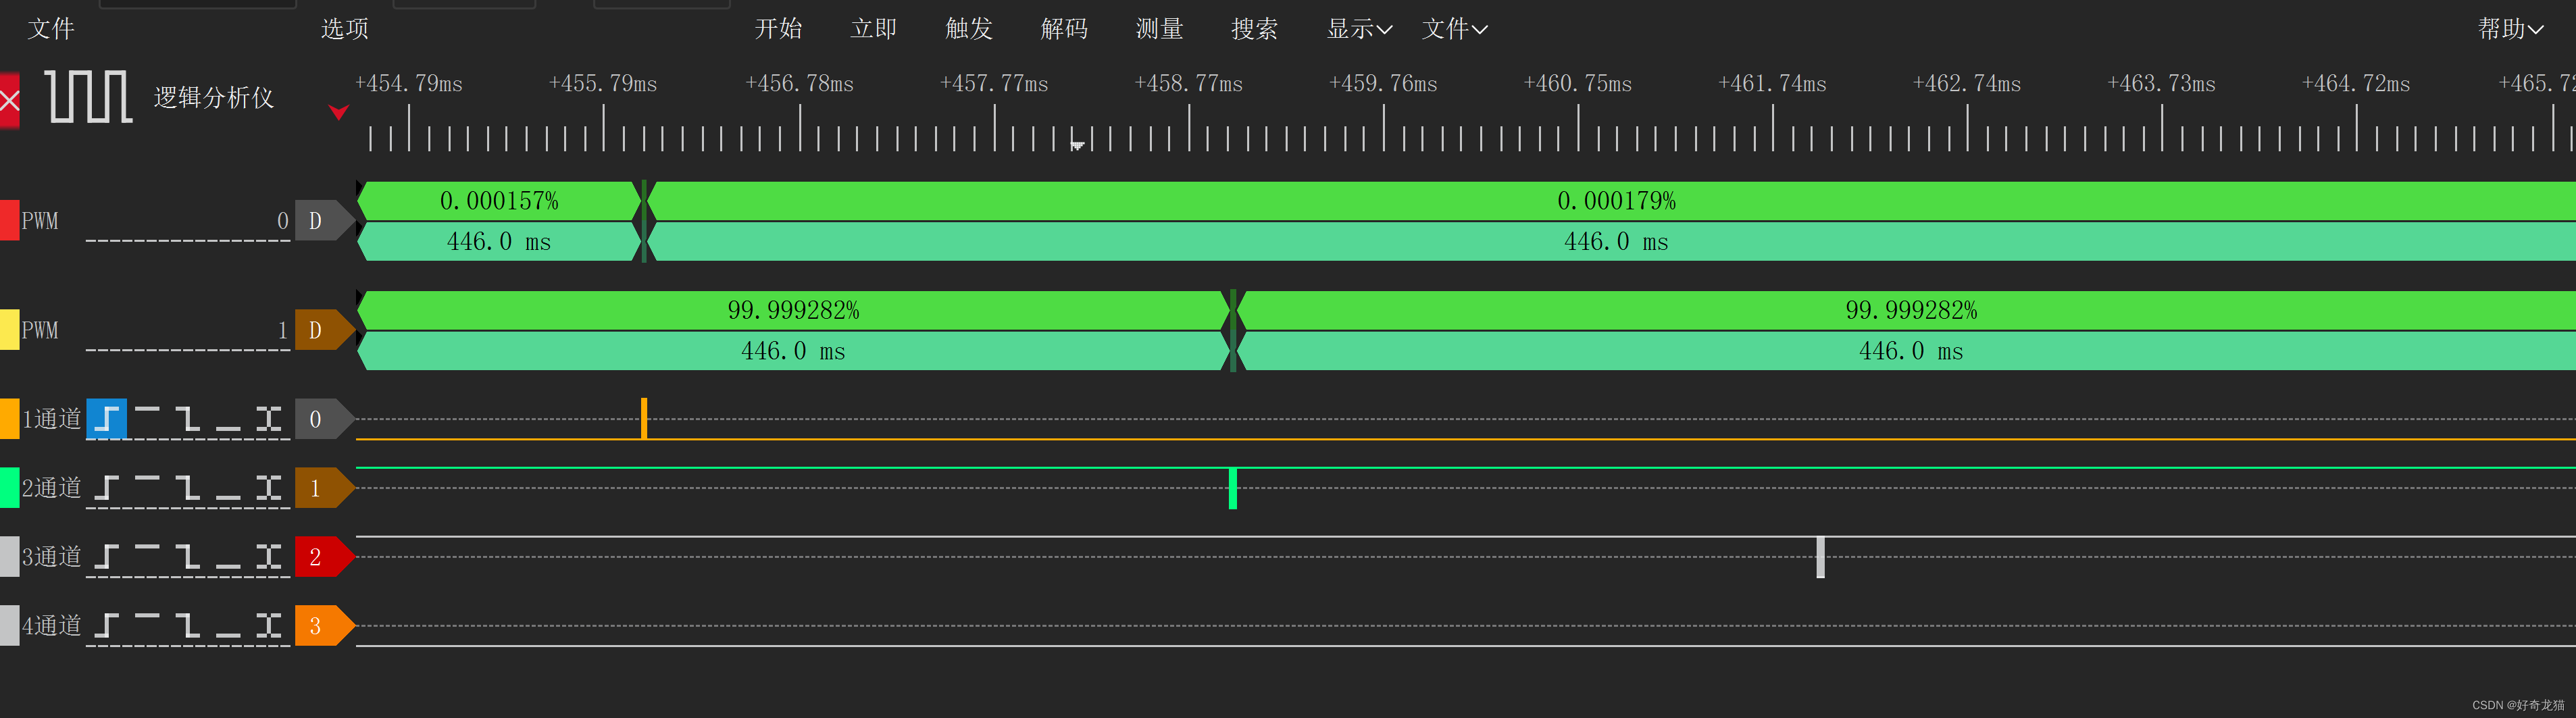Click the green color swatch for 2通道
Image resolution: width=2576 pixels, height=718 pixels.
tap(9, 488)
